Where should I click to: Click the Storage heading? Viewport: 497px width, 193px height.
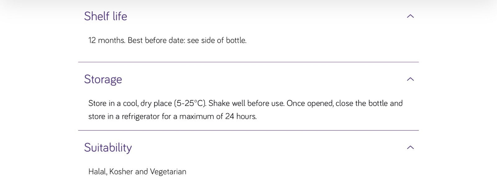103,79
